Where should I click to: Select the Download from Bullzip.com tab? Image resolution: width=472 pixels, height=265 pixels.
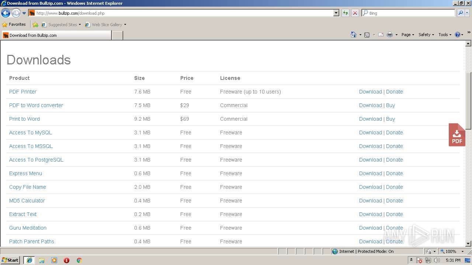click(x=56, y=35)
